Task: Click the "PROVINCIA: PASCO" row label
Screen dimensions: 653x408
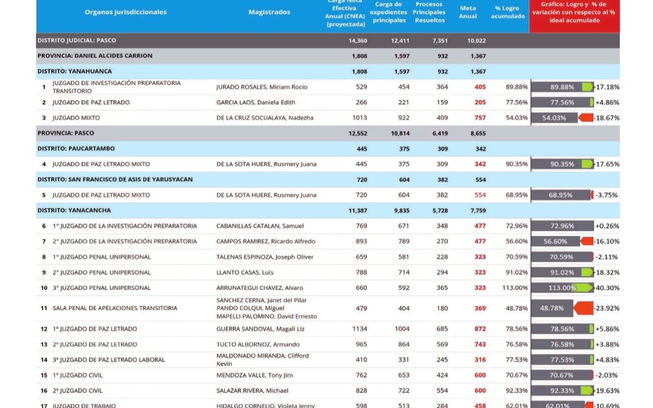Action: click(66, 133)
